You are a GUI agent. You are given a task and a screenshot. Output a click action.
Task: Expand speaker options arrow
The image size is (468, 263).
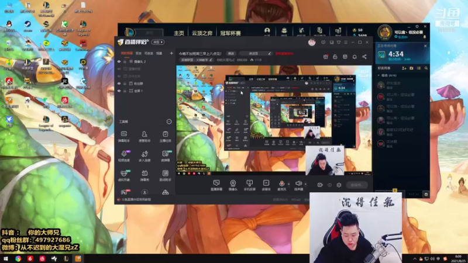click(x=305, y=184)
